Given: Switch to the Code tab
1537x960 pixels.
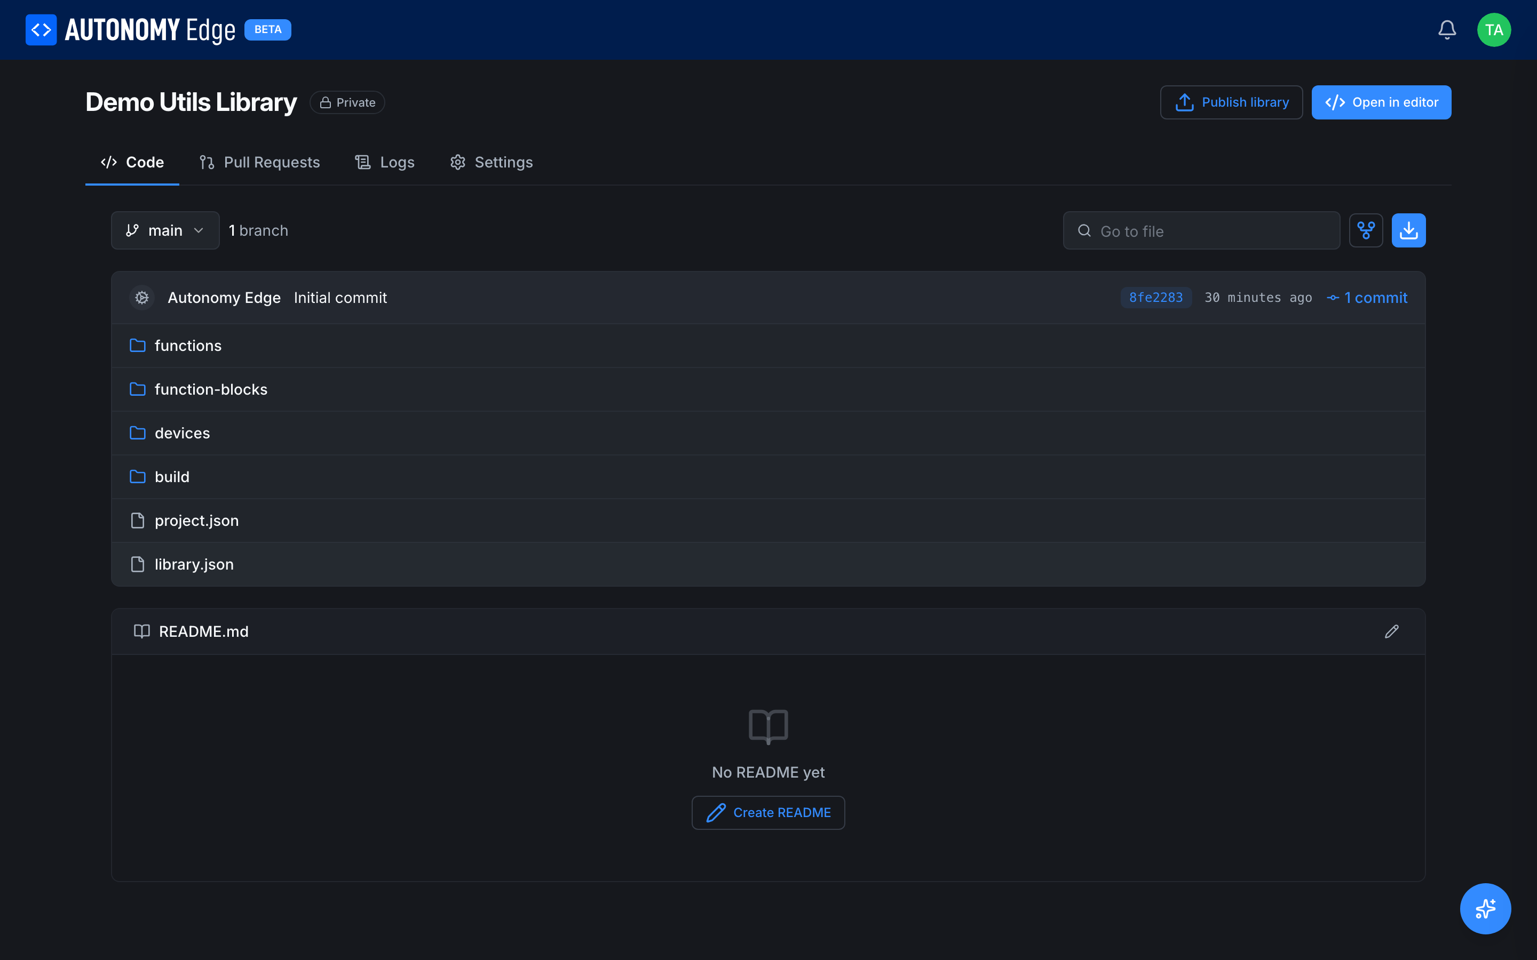Looking at the screenshot, I should 132,163.
